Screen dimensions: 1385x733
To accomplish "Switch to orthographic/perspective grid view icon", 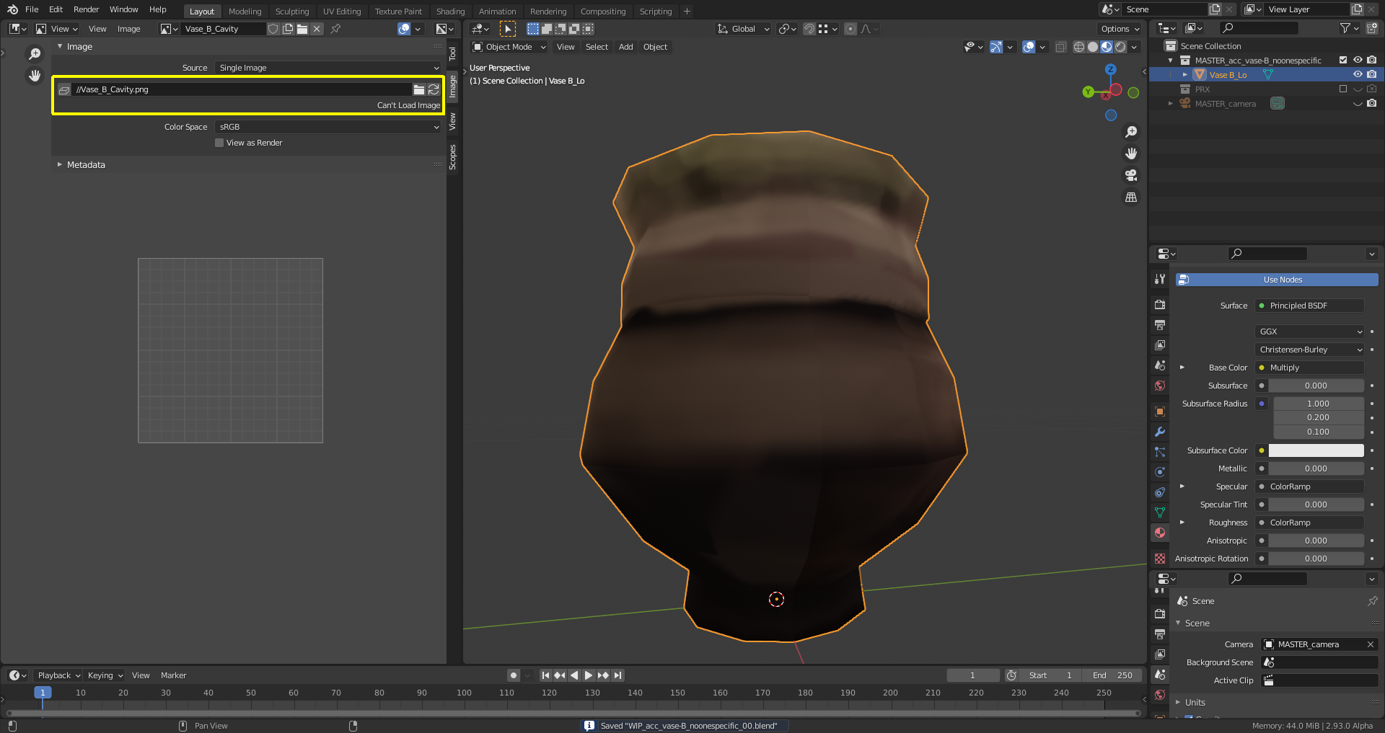I will coord(1131,197).
